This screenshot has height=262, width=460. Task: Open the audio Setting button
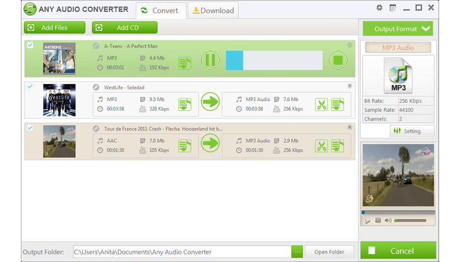[412, 131]
